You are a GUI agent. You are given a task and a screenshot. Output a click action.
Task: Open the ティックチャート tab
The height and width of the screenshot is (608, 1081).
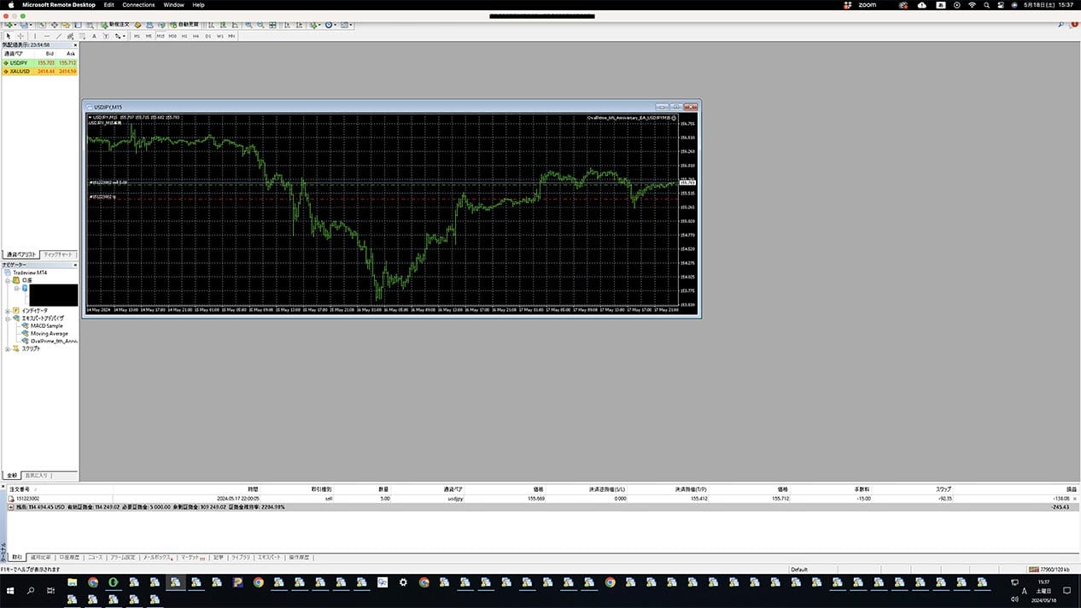(x=58, y=254)
